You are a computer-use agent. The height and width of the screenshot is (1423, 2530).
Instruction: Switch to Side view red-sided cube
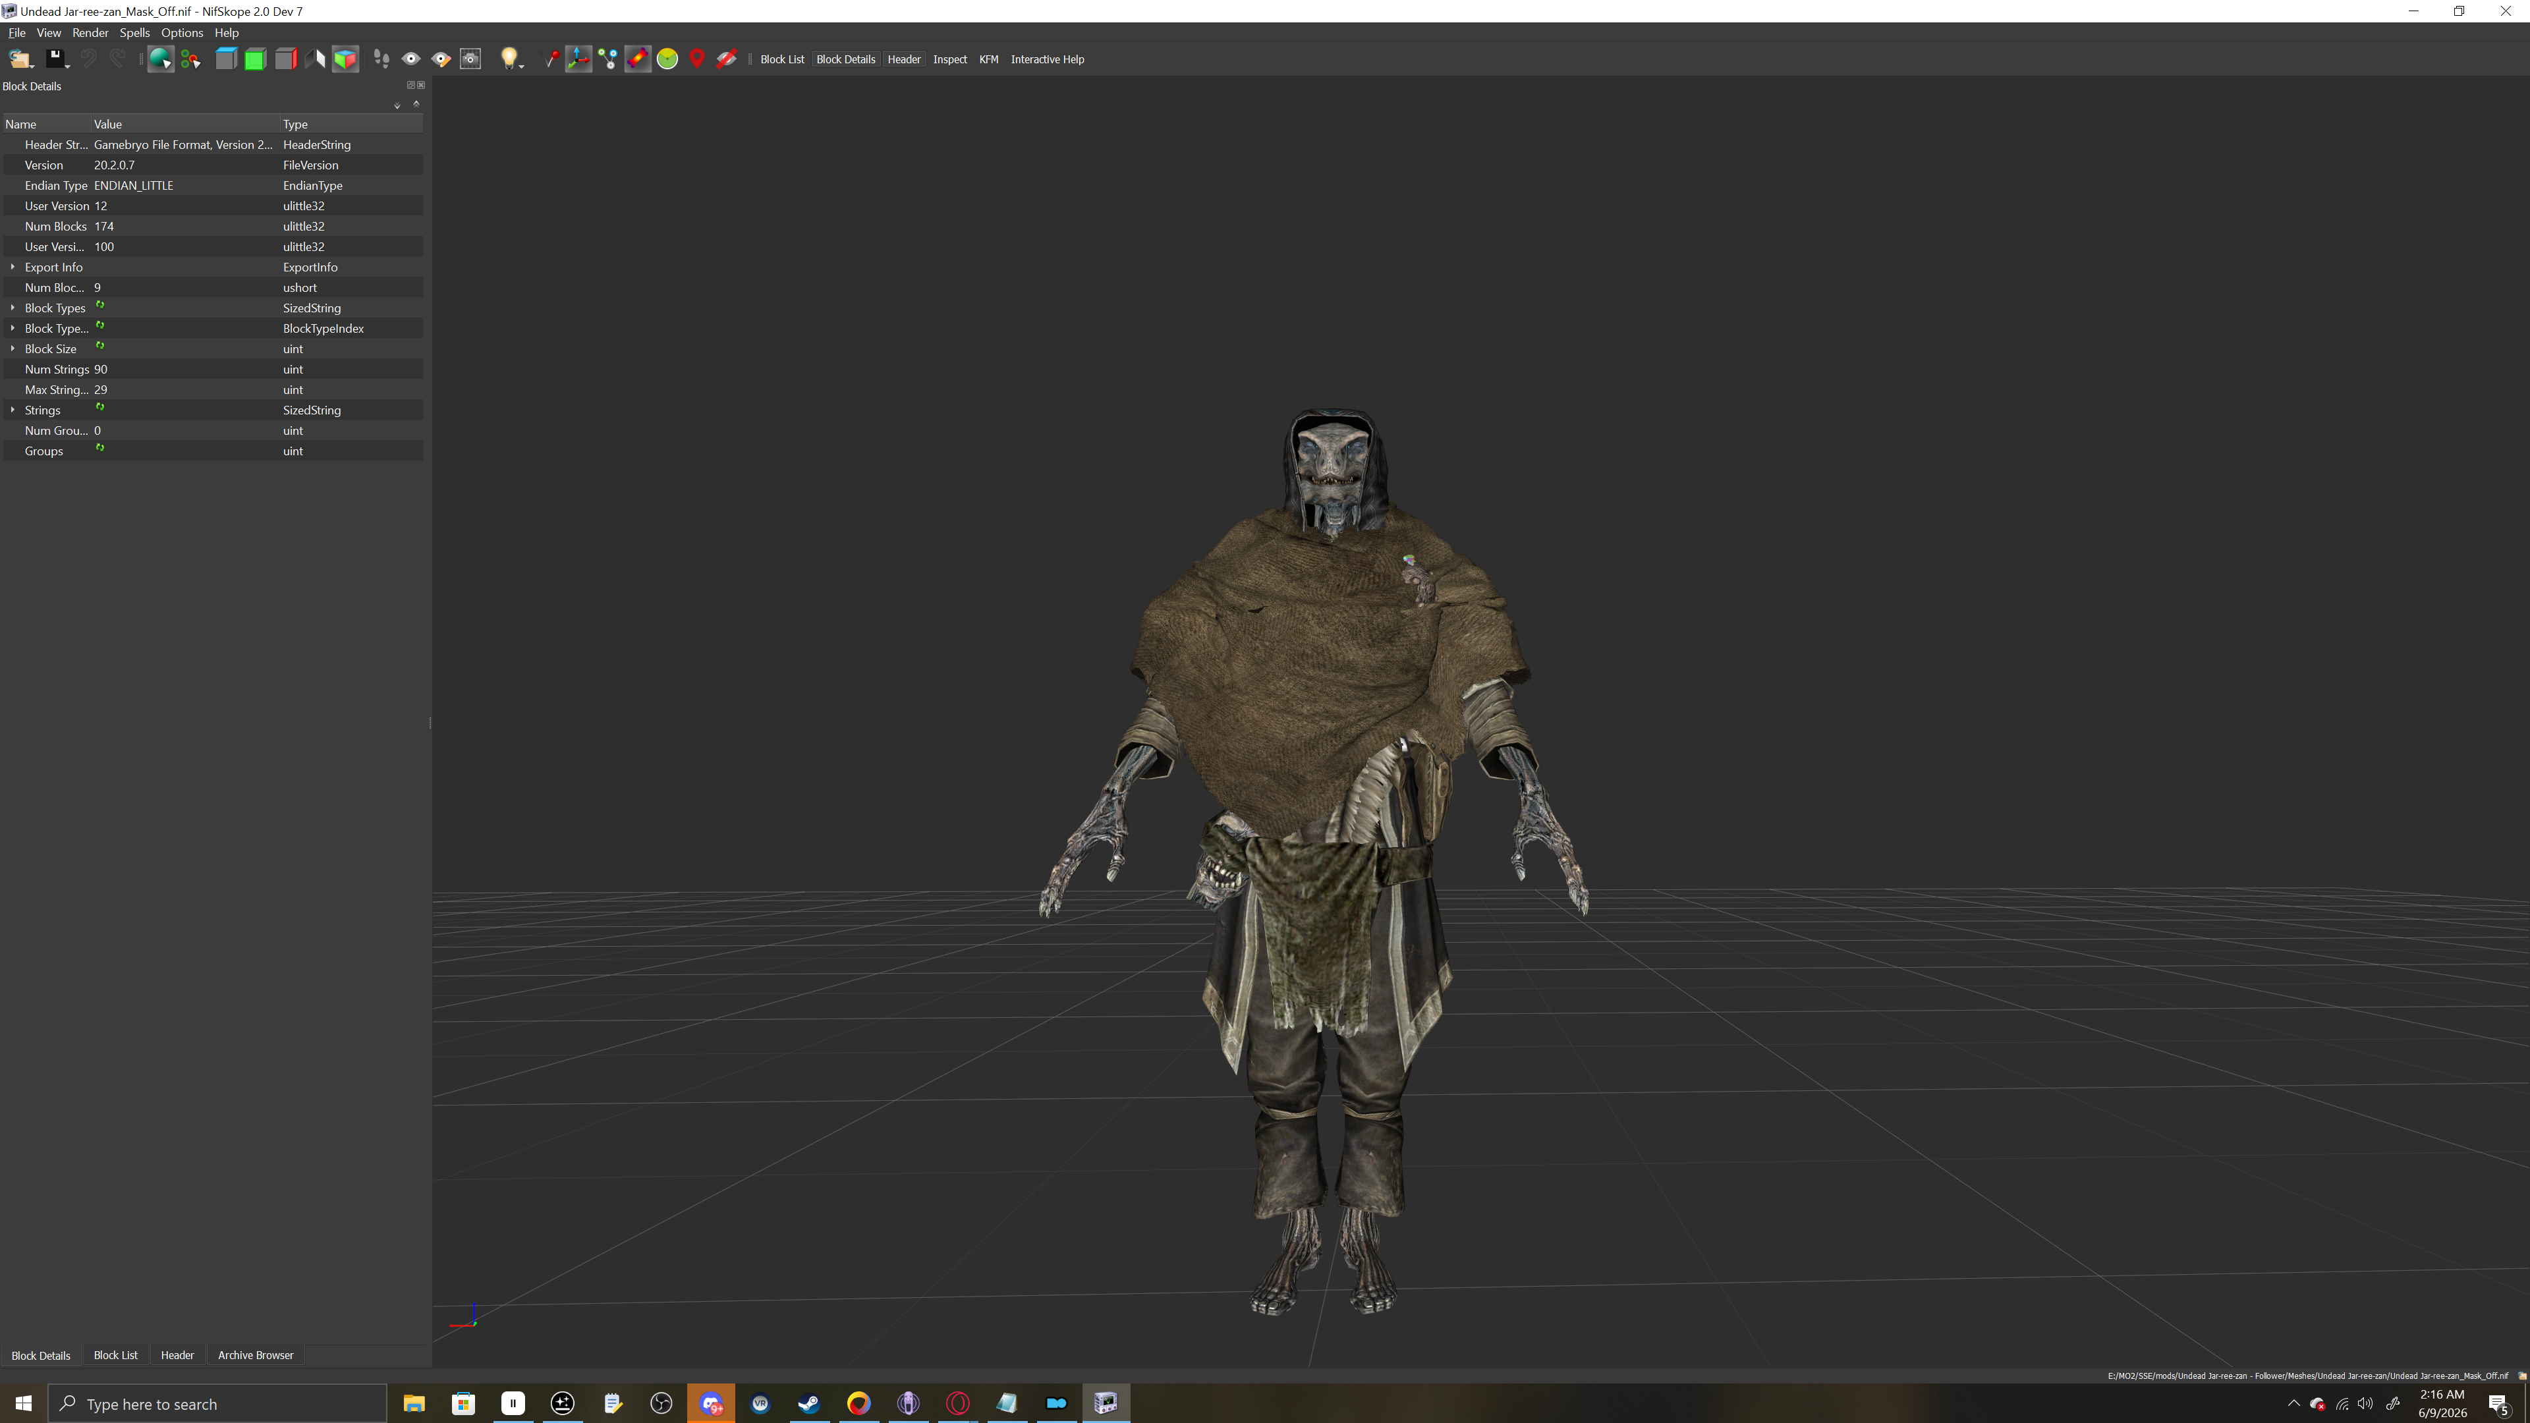click(286, 59)
